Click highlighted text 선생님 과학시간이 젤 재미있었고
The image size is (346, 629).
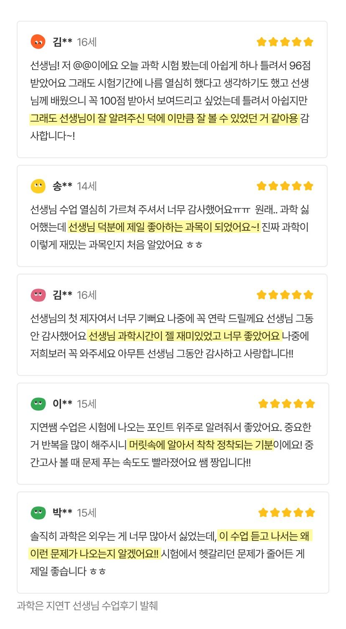click(x=184, y=336)
